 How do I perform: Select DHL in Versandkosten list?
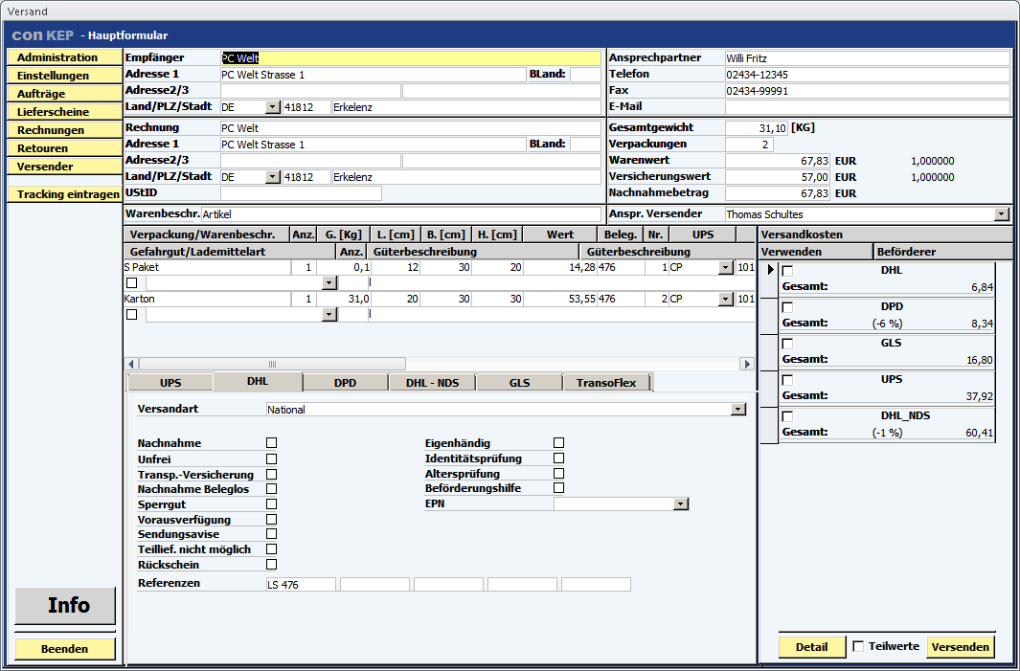[x=787, y=271]
